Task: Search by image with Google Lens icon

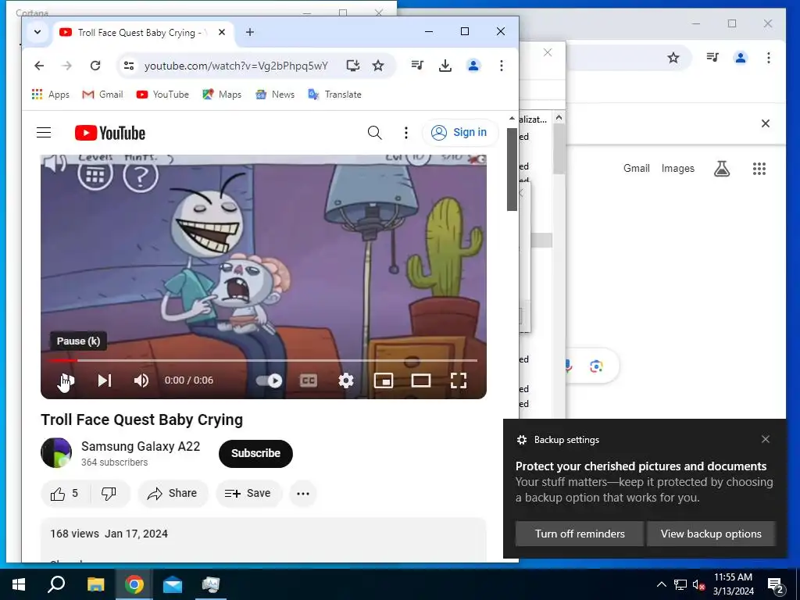Action: [596, 366]
